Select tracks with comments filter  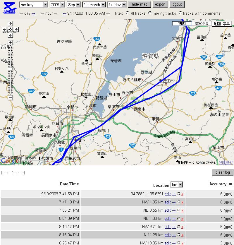point(180,13)
